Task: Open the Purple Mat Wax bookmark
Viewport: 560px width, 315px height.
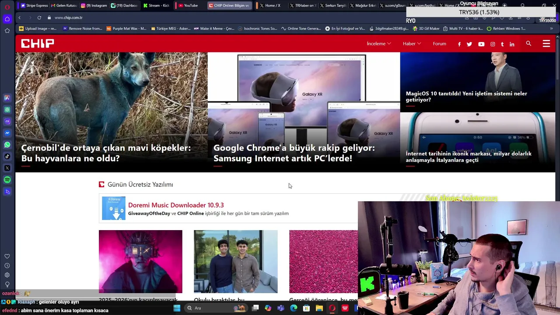Action: [126, 28]
